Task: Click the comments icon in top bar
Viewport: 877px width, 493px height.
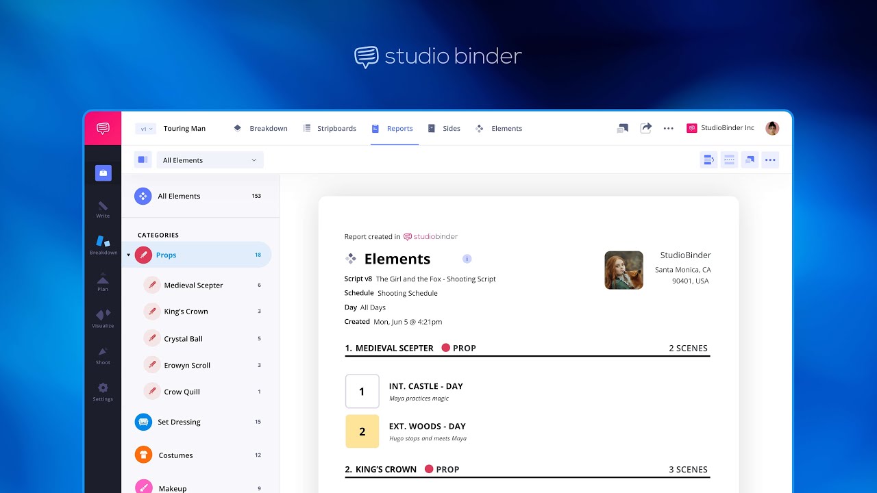Action: click(x=622, y=128)
